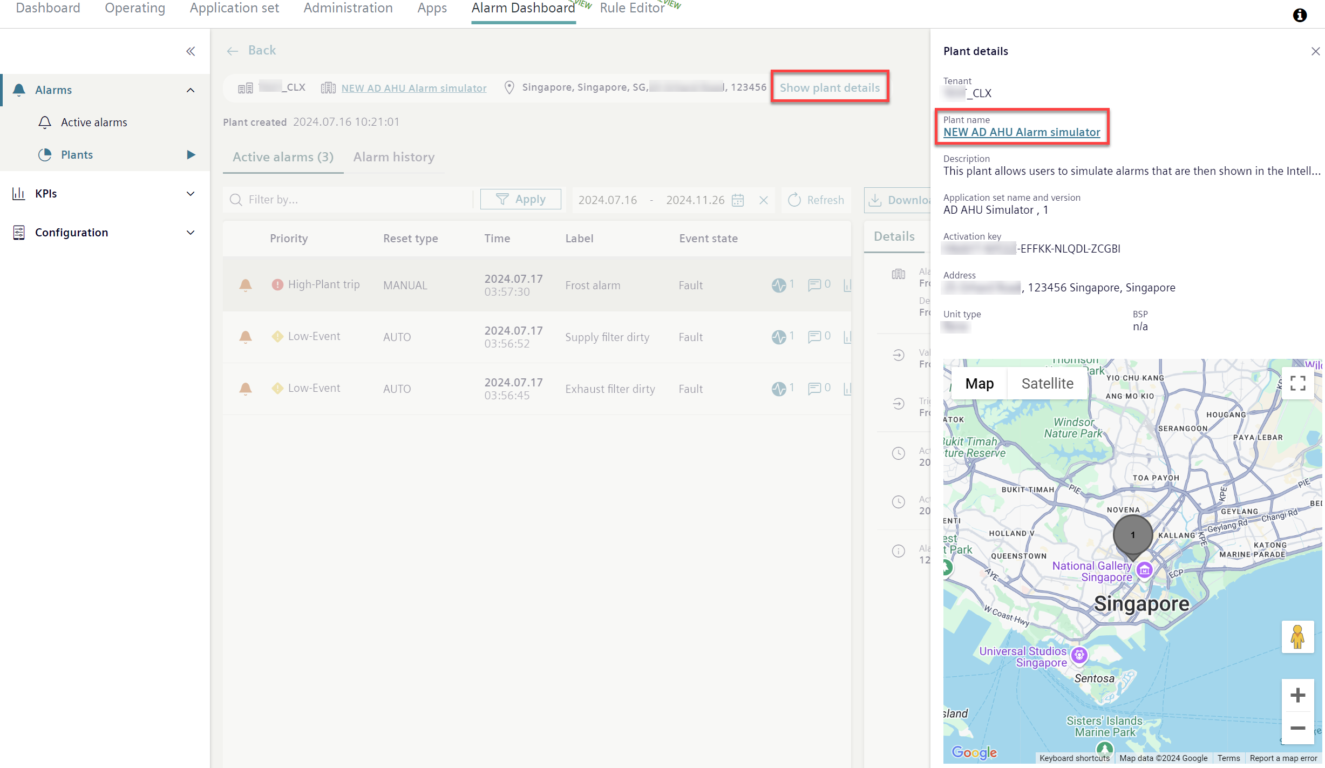
Task: Click the activity icon on Supply filter dirty row
Action: (x=778, y=337)
